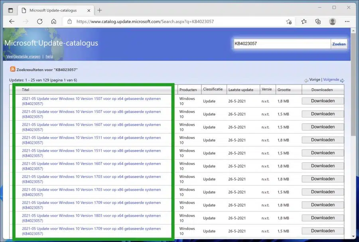Image resolution: width=359 pixels, height=242 pixels.
Task: Open the help link
Action: pyautogui.click(x=49, y=57)
